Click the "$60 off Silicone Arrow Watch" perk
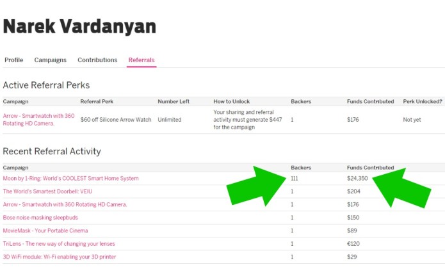 116,119
